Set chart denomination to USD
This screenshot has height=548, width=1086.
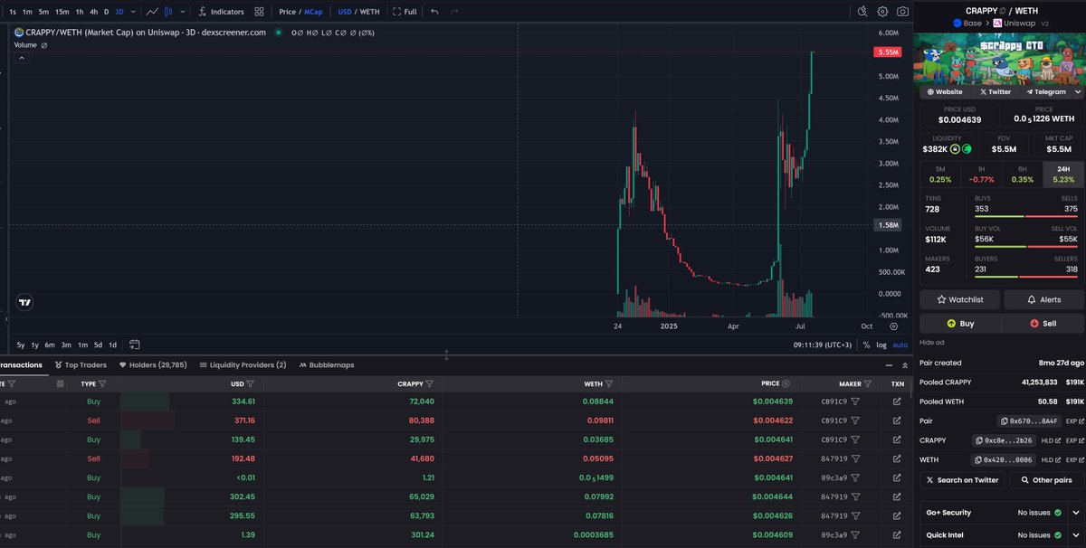pyautogui.click(x=345, y=12)
